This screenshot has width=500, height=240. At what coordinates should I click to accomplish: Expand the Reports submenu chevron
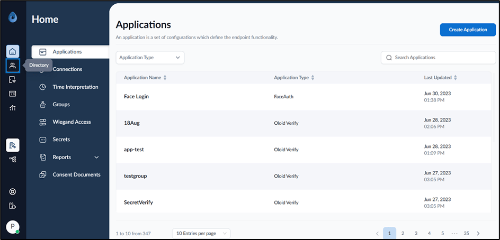[96, 157]
